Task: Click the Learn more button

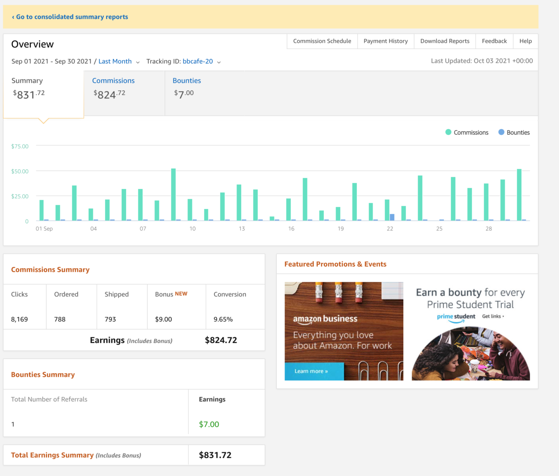Action: point(314,372)
